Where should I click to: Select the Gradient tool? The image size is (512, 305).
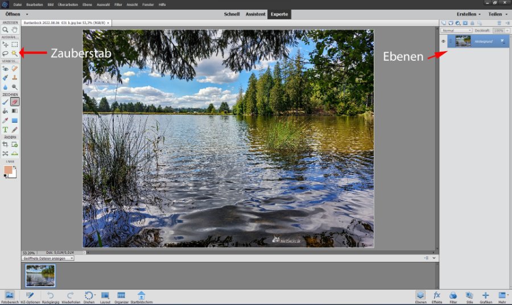pyautogui.click(x=15, y=111)
